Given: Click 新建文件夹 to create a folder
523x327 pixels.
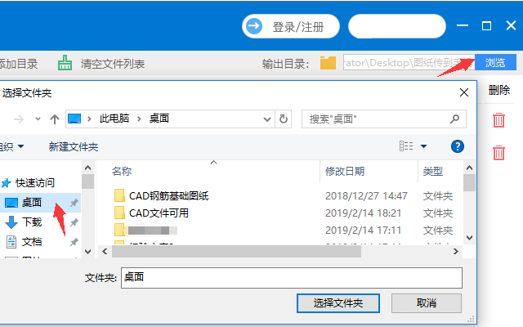Looking at the screenshot, I should [74, 147].
